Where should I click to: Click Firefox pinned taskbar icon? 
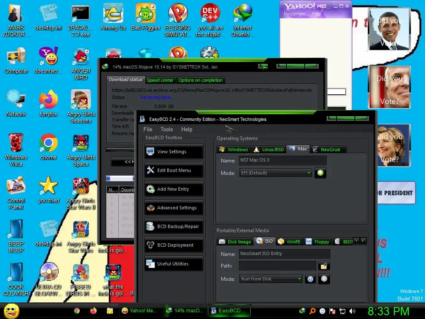coord(93,311)
